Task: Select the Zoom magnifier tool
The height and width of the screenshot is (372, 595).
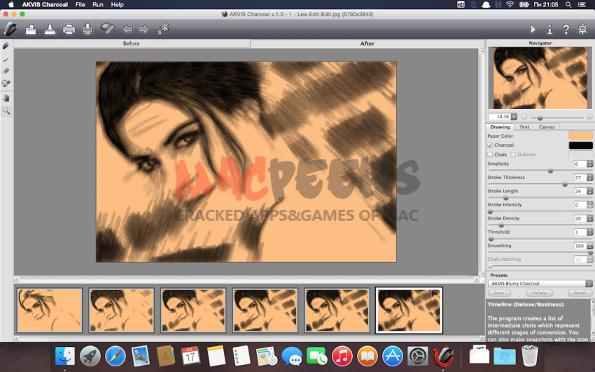Action: point(6,110)
